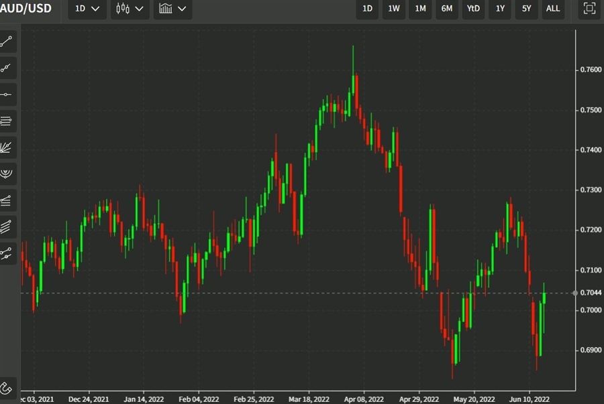Screen dimensions: 604x404
Task: Select the double trend line tool
Action: click(7, 253)
